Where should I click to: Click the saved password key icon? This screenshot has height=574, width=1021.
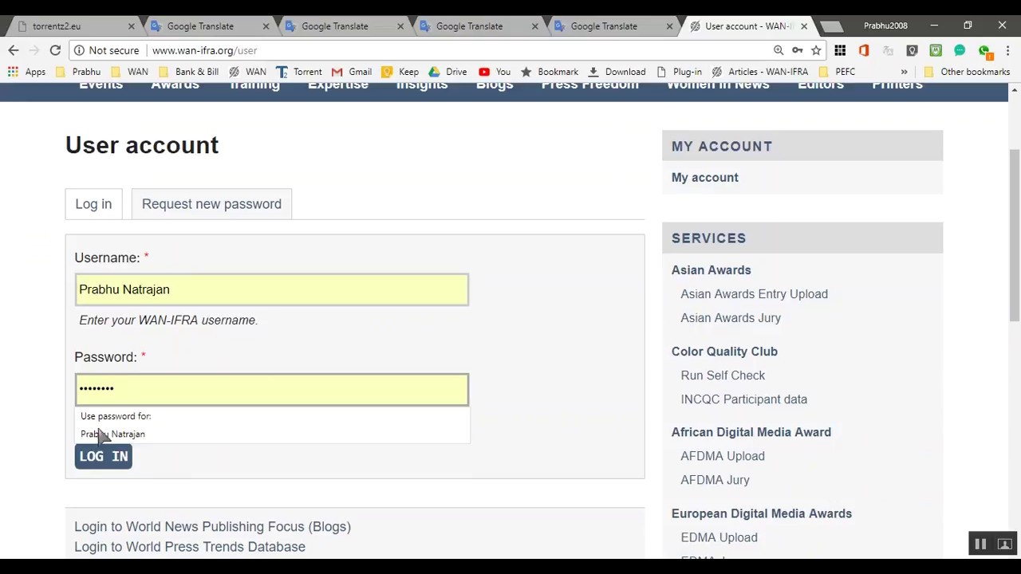pos(797,50)
